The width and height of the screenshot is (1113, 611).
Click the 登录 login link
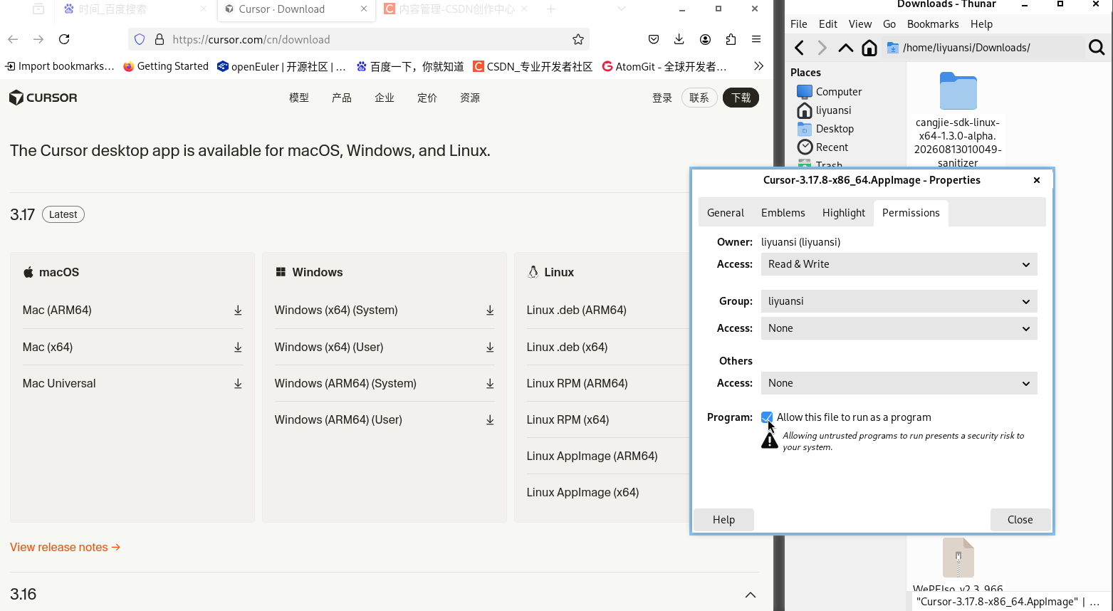click(x=662, y=98)
